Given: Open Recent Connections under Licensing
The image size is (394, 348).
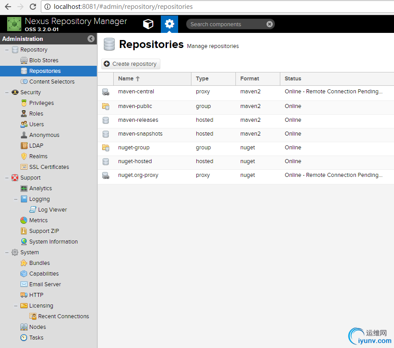Looking at the screenshot, I should (x=64, y=316).
